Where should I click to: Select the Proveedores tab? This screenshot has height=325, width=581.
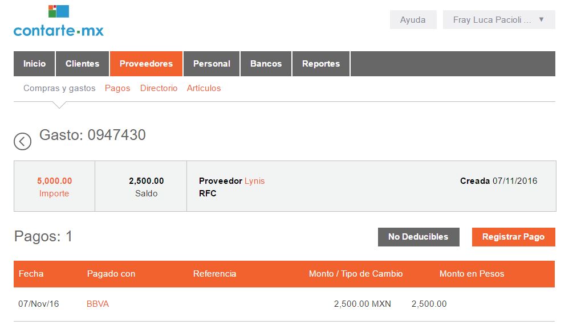pos(146,64)
